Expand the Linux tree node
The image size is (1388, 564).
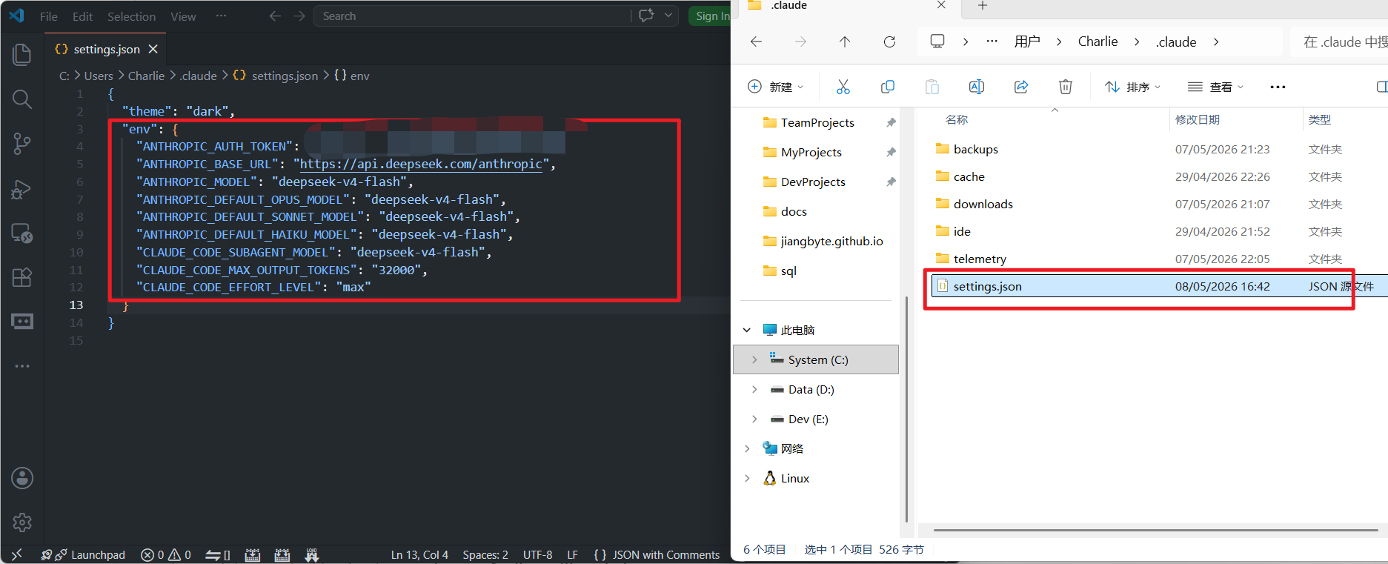pyautogui.click(x=747, y=478)
